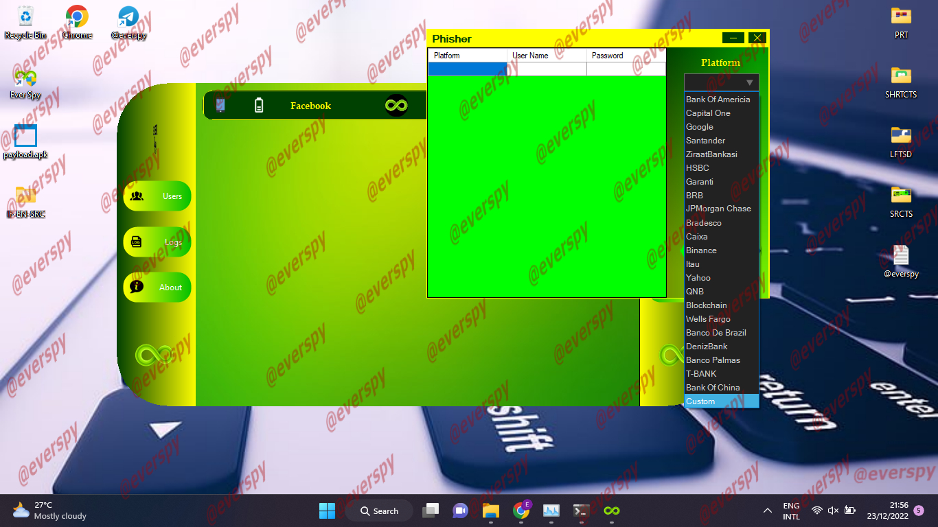Click the infinity logo beside the Facebook label
938x527 pixels.
pyautogui.click(x=396, y=105)
